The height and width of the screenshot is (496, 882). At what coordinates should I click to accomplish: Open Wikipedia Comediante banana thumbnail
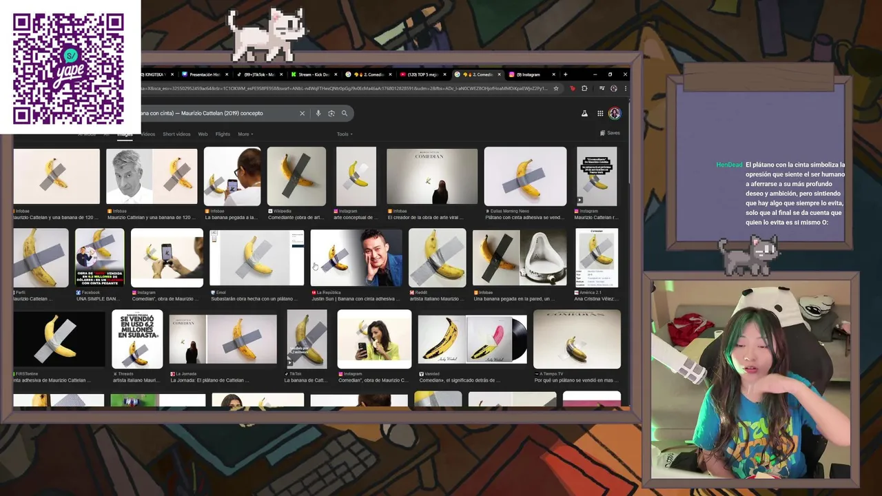(296, 176)
